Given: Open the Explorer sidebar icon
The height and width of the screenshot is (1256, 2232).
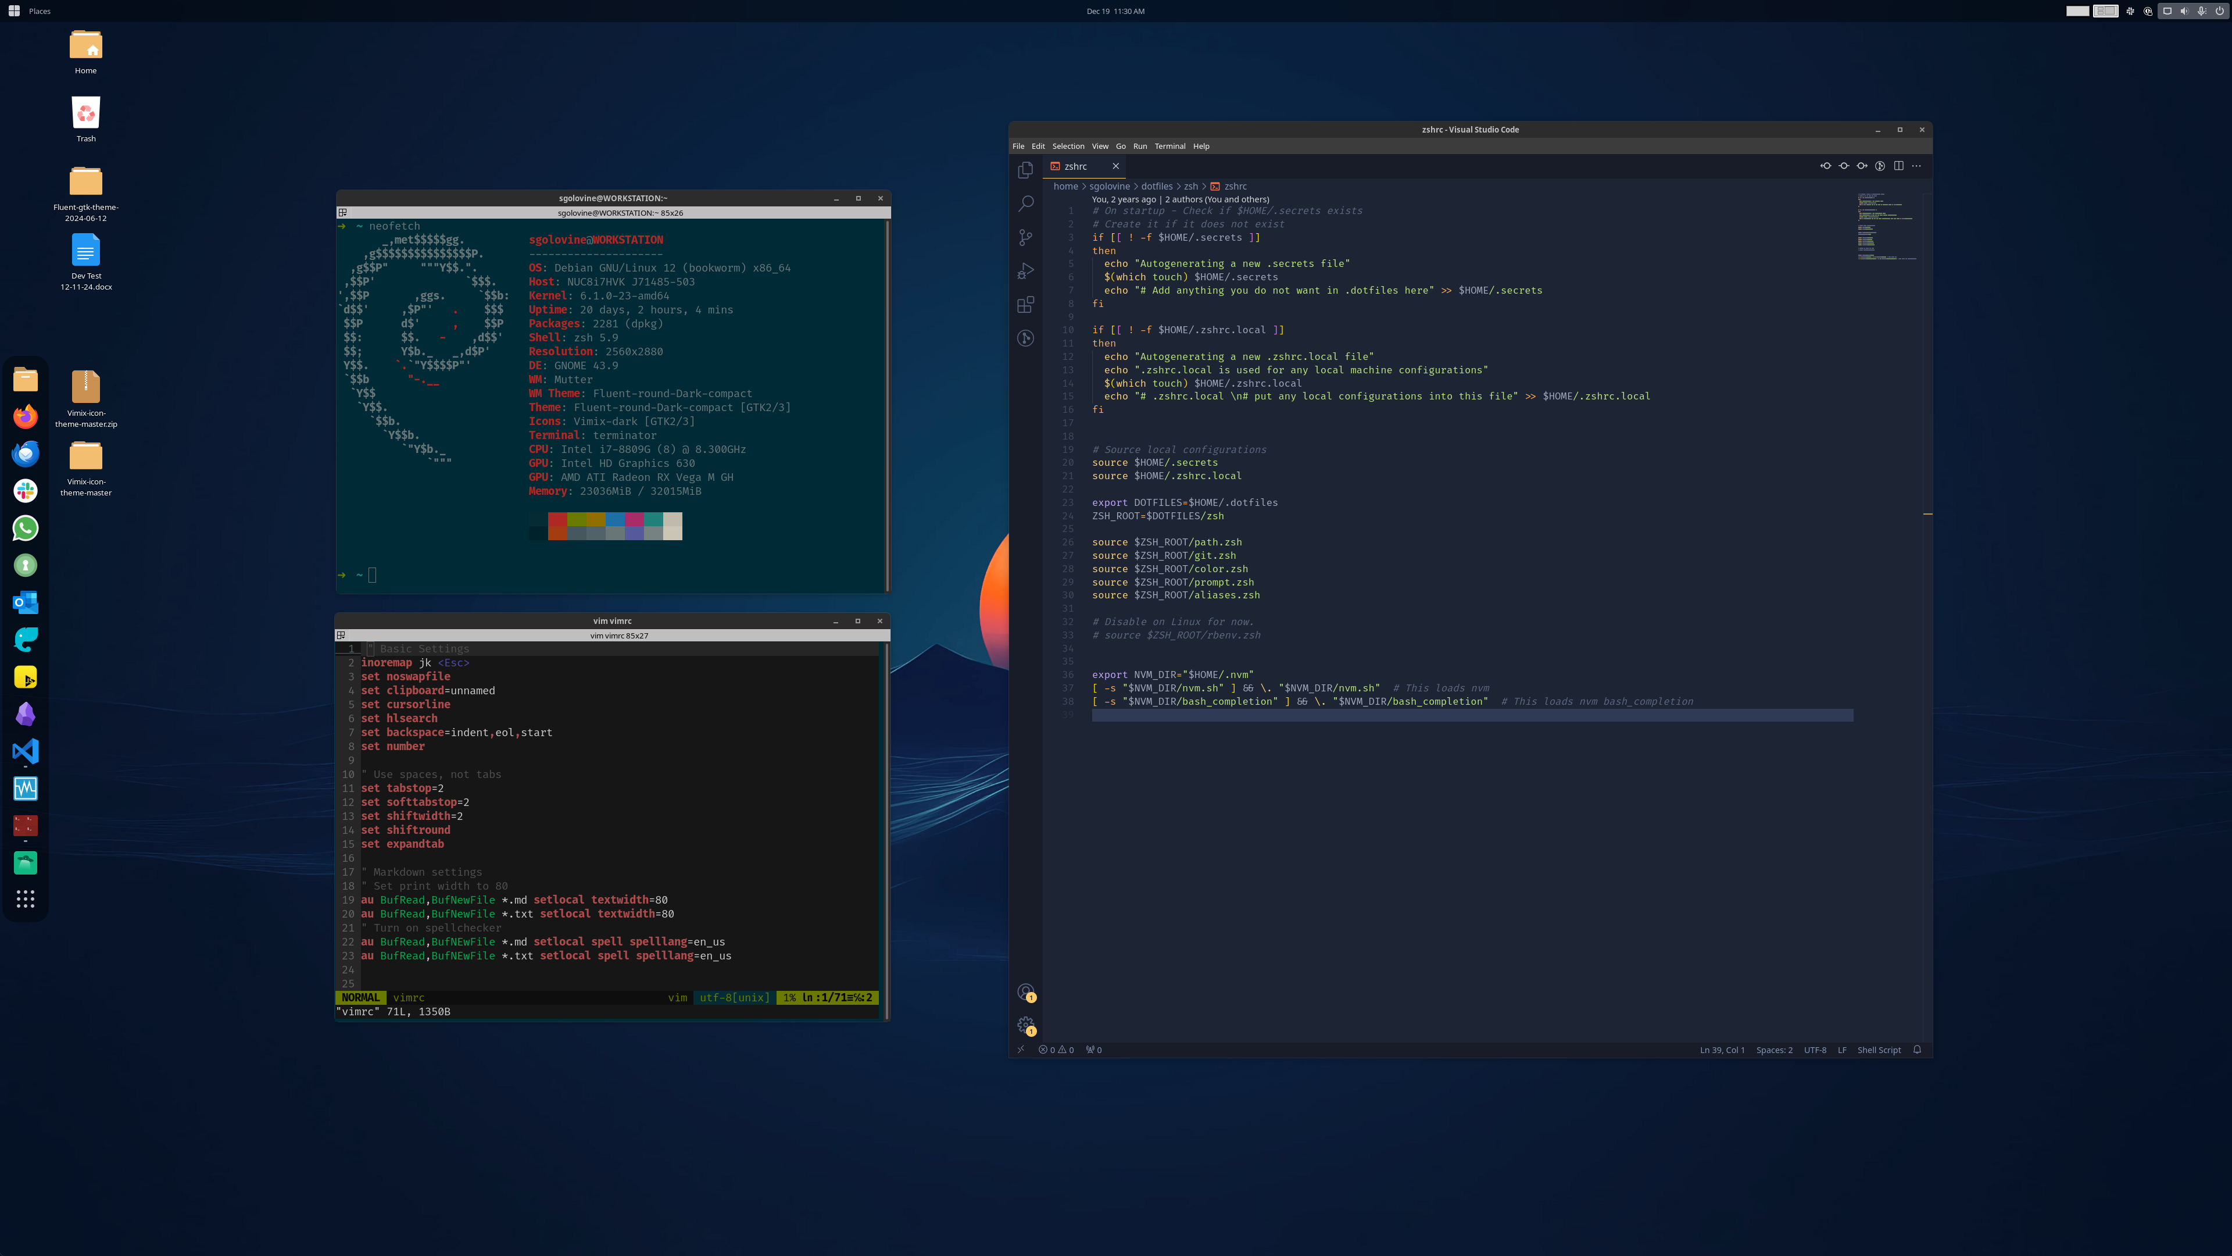Looking at the screenshot, I should [1026, 170].
